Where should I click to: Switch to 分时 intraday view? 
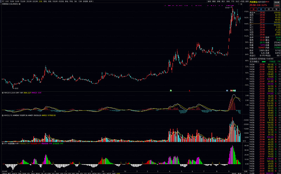click(x=7, y=1)
